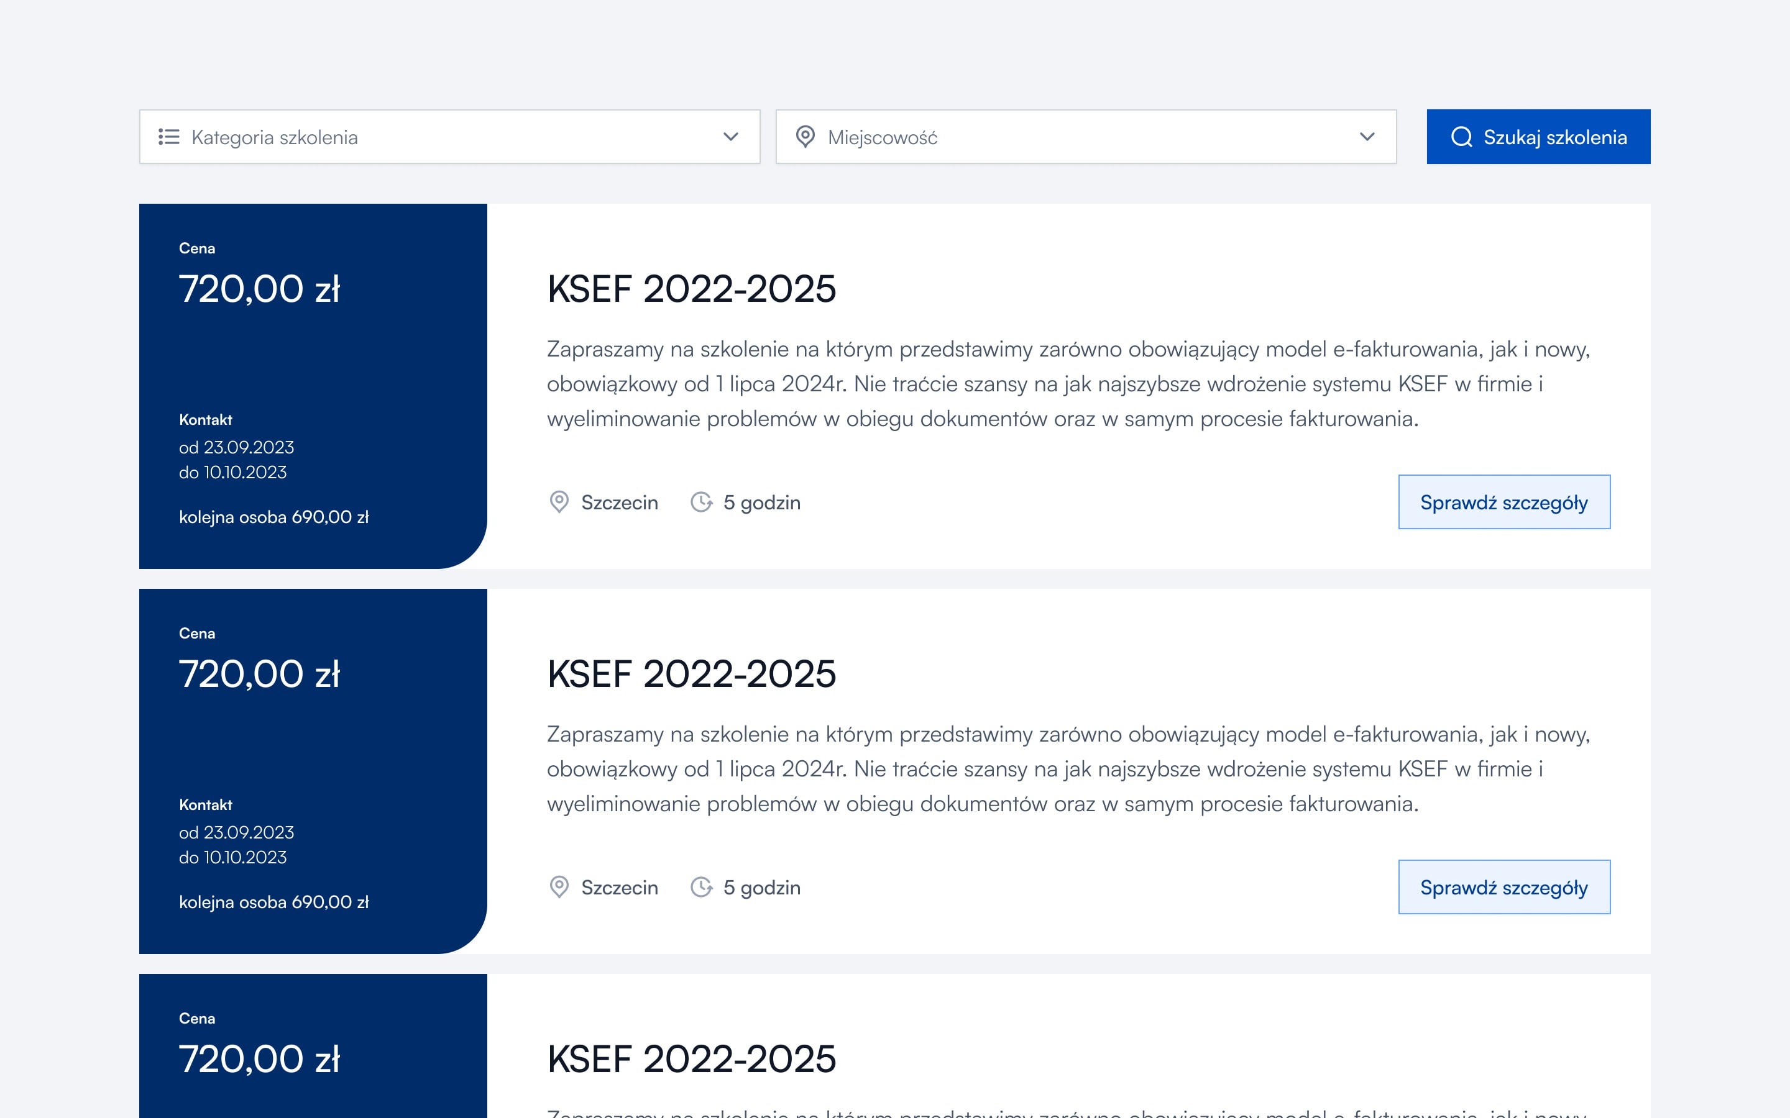Image resolution: width=1790 pixels, height=1118 pixels.
Task: Click the 720,00 zł price on the first card
Action: coord(260,288)
